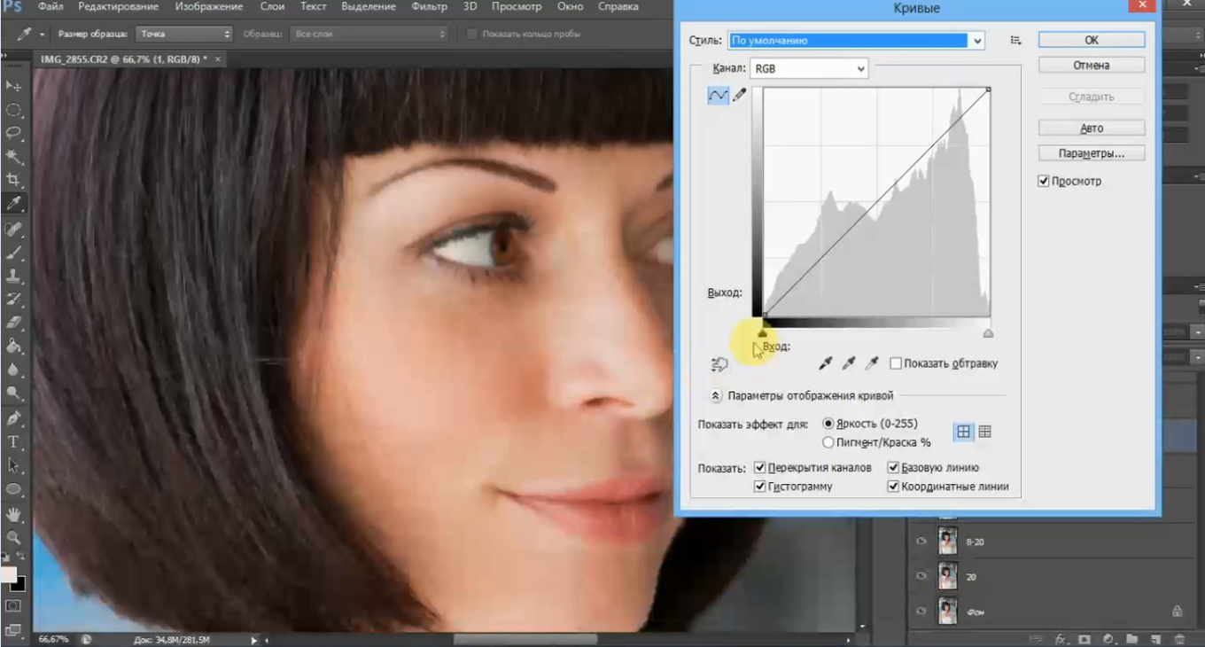Disable the Просмотр preview checkbox
1205x647 pixels.
click(1043, 182)
